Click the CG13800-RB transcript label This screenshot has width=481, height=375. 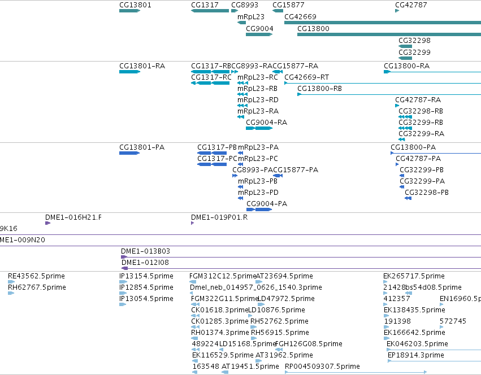pyautogui.click(x=319, y=89)
